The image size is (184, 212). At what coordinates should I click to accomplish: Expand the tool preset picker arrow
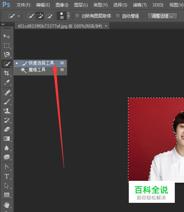(19, 16)
